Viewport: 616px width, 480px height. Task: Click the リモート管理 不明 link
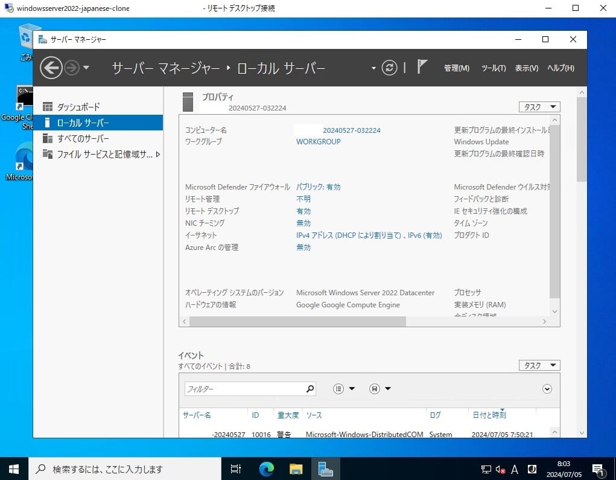[303, 199]
